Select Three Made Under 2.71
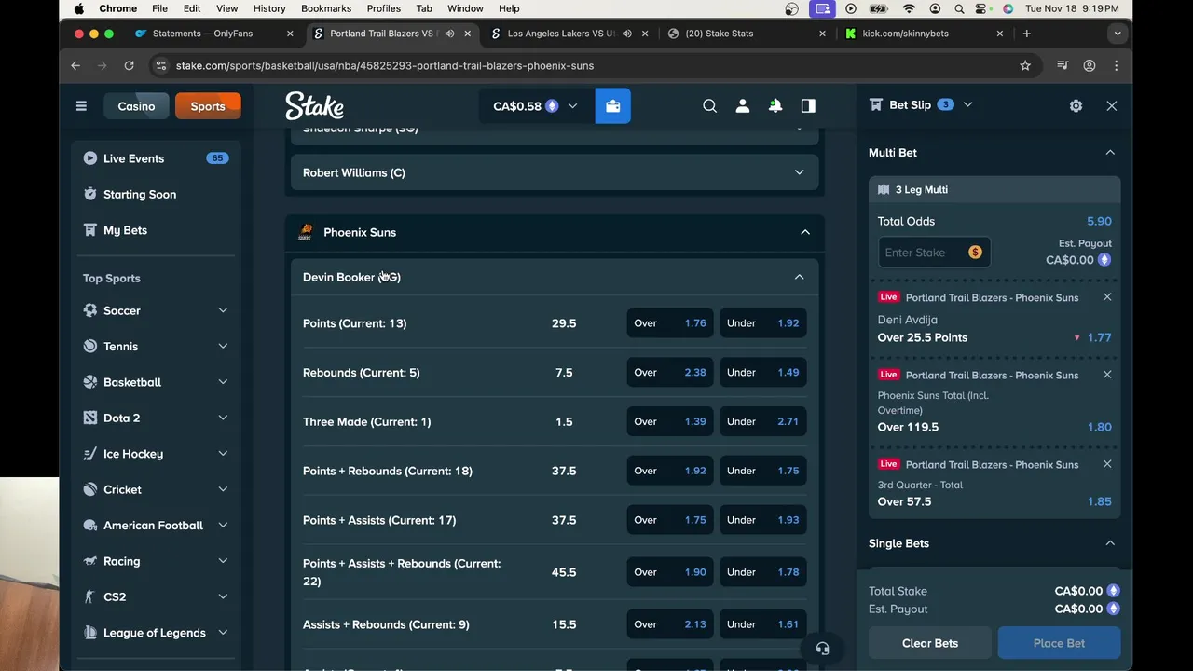The image size is (1193, 671). click(x=762, y=422)
